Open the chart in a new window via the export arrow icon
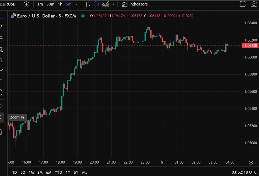The height and width of the screenshot is (176, 259). [243, 4]
